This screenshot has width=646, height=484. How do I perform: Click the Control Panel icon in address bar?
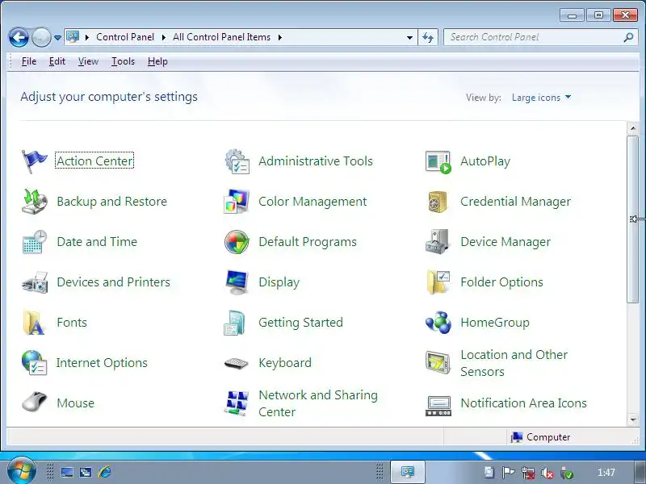click(x=73, y=37)
